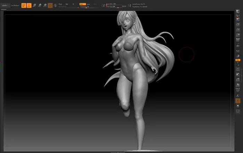Select the Rotate gizmo icon
Image resolution: width=243 pixels, height=153 pixels.
45,6
